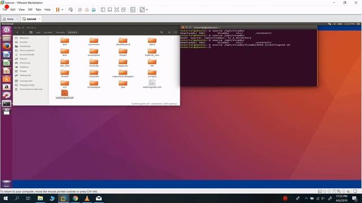Switch to the Home tab
Screen dimensions: 362x203
point(10,19)
